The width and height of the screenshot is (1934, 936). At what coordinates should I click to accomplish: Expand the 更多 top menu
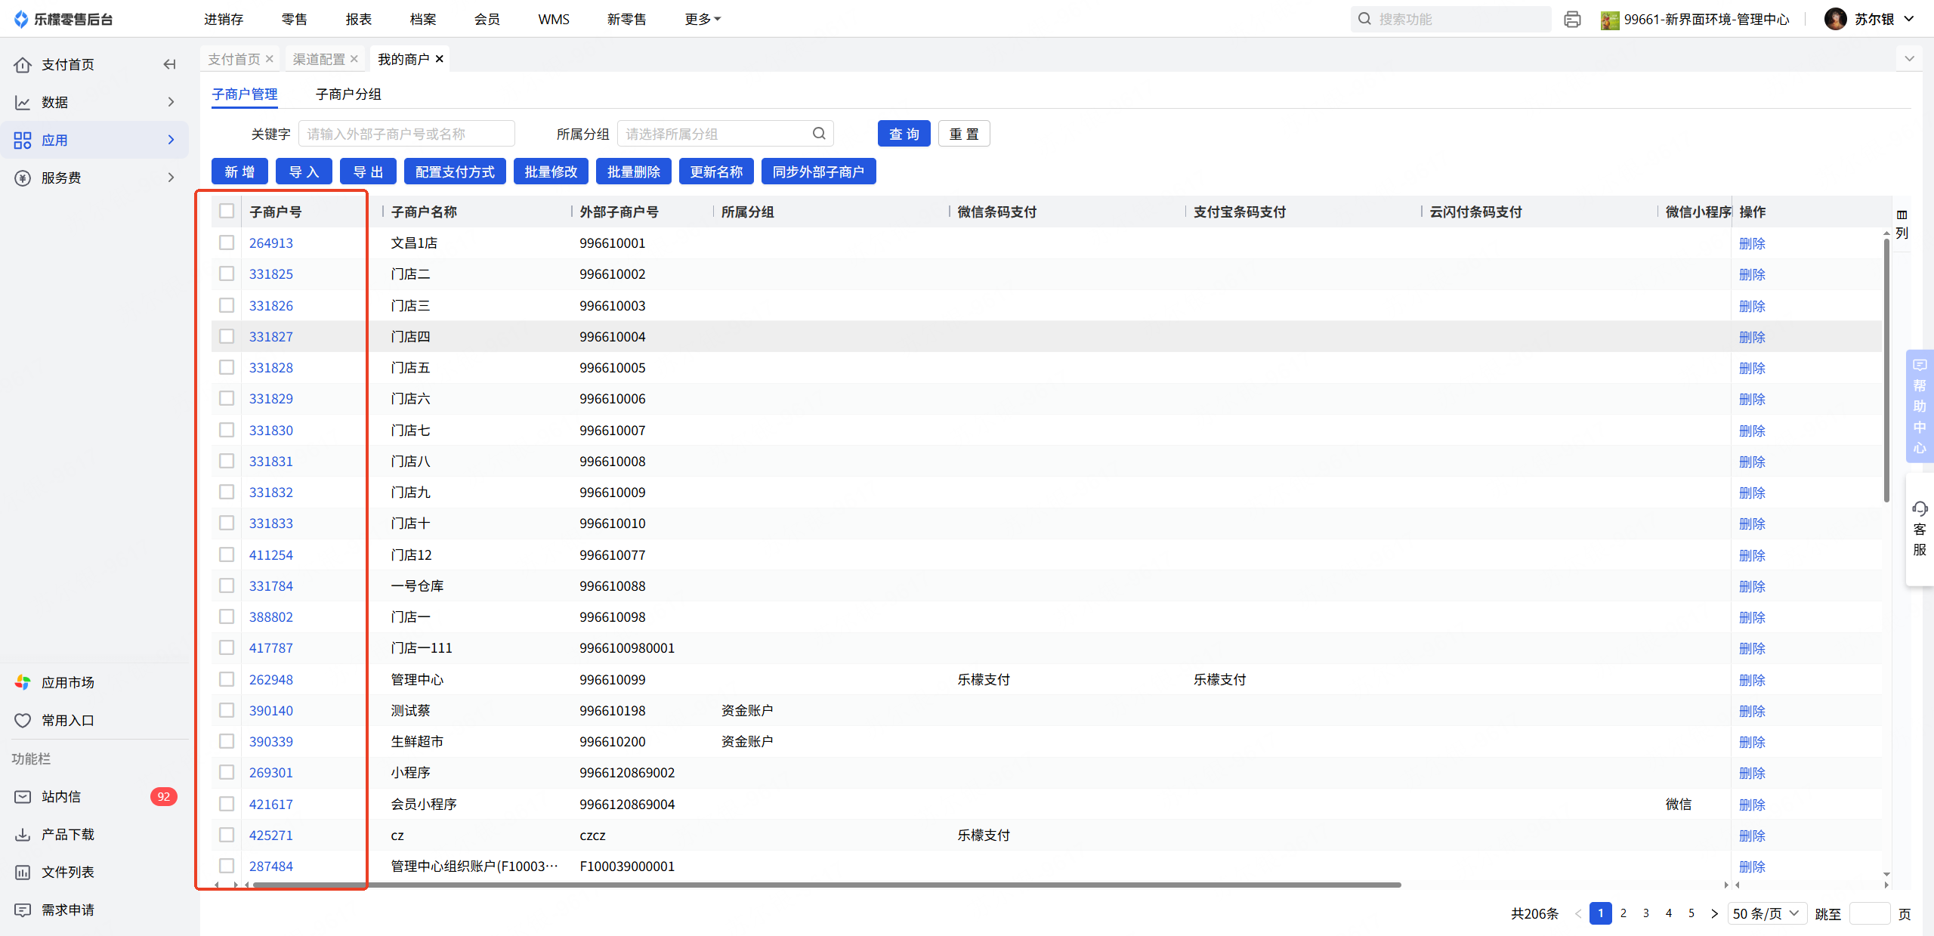click(702, 19)
